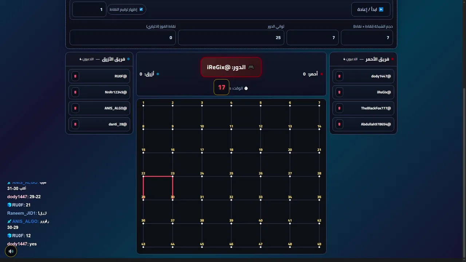Click grid dot number 16
Viewport: 466px width, 262px height.
pyautogui.click(x=173, y=153)
